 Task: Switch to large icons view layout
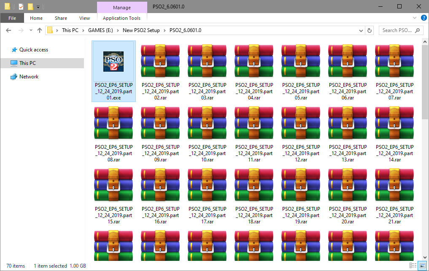coord(423,265)
